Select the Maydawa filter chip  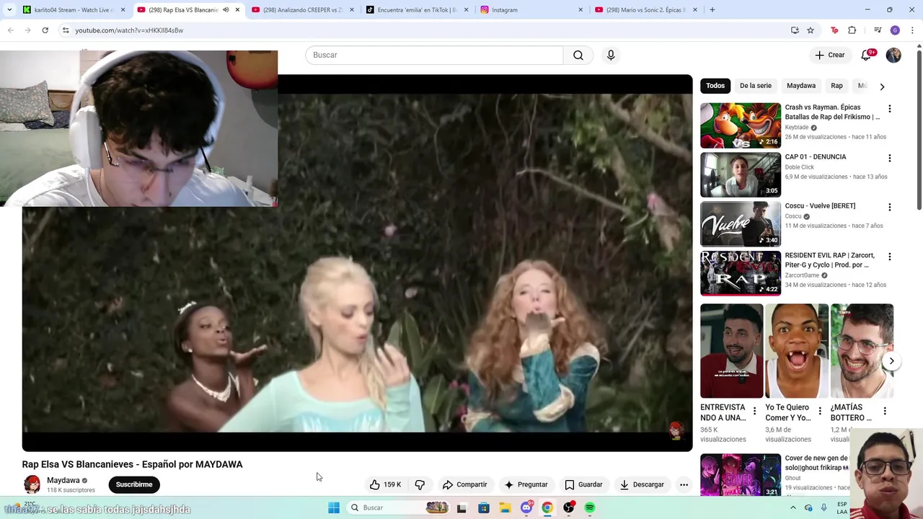tap(801, 86)
